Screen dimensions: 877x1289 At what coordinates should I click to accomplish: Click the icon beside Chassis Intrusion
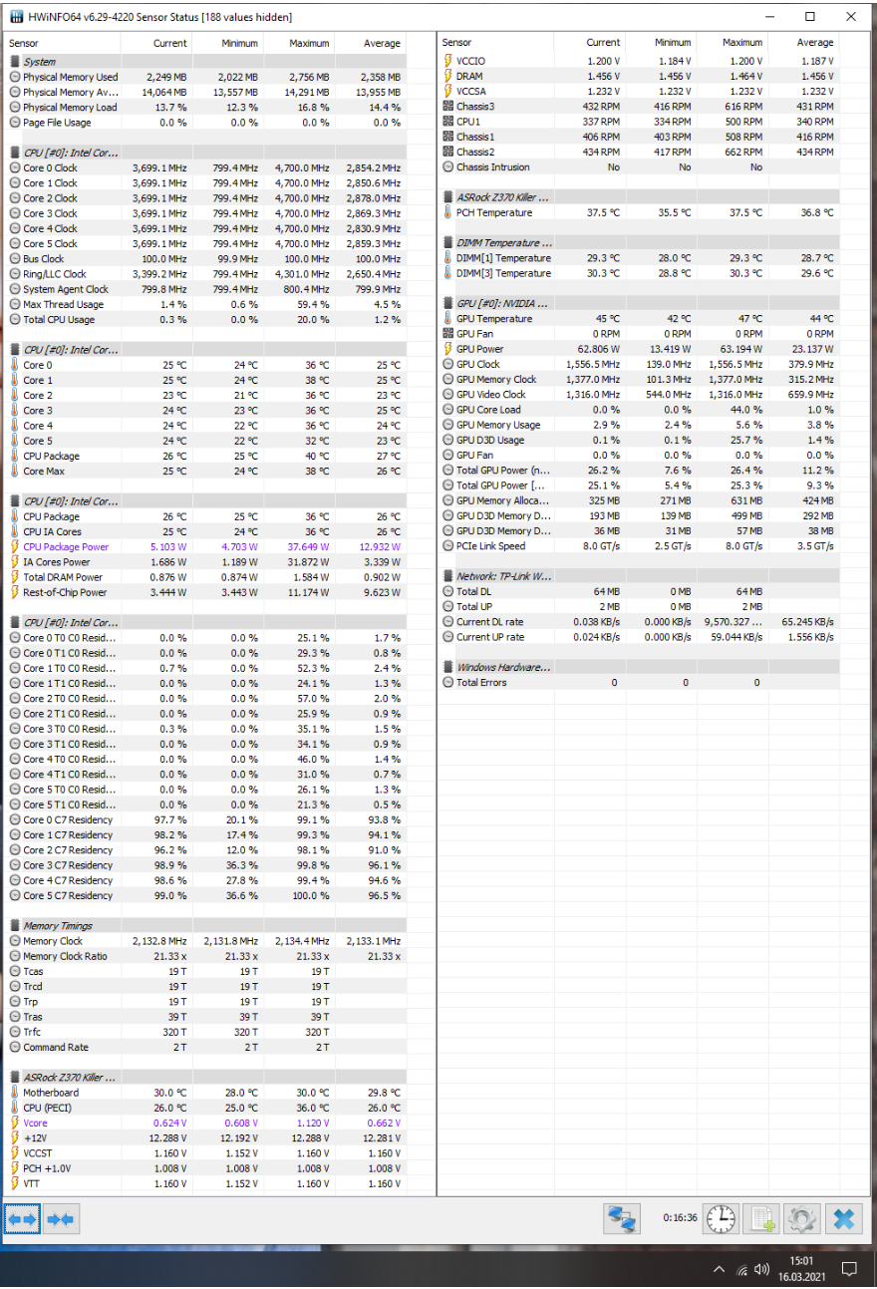point(447,167)
